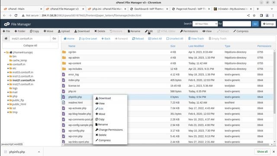
Task: Click Select All
Action: pos(155,39)
